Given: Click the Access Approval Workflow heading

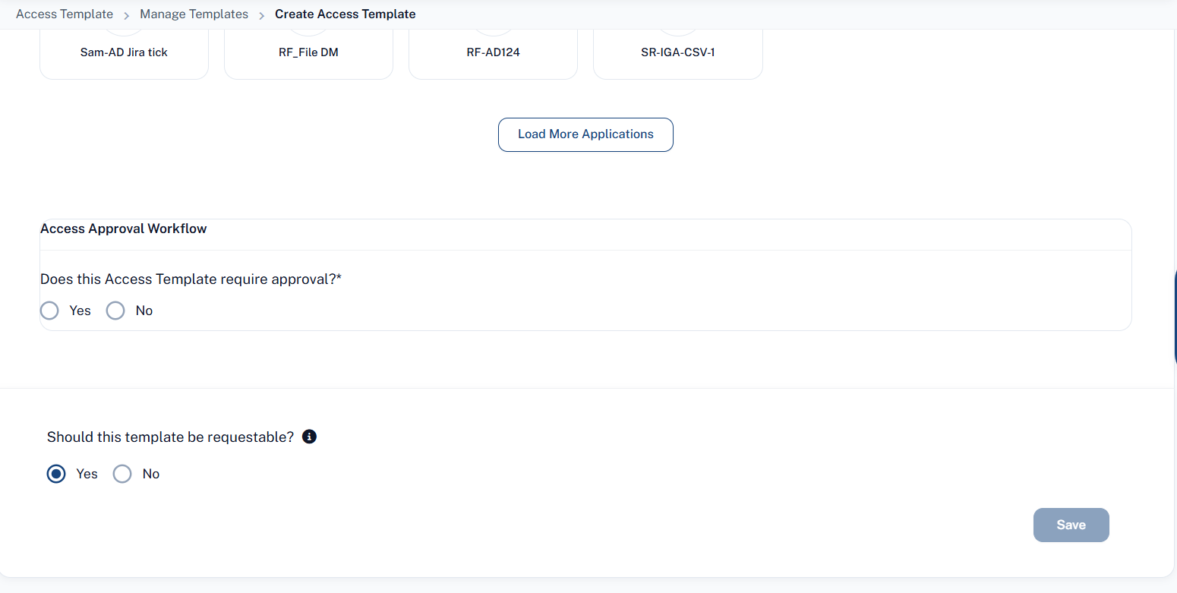Looking at the screenshot, I should coord(124,229).
